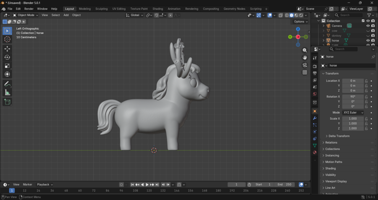Open the Modifiers wrench properties tab
This screenshot has height=200, width=378.
[x=315, y=118]
